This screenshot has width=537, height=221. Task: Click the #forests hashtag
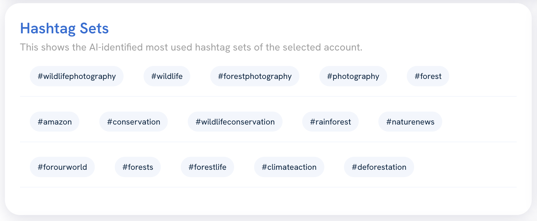tap(138, 167)
